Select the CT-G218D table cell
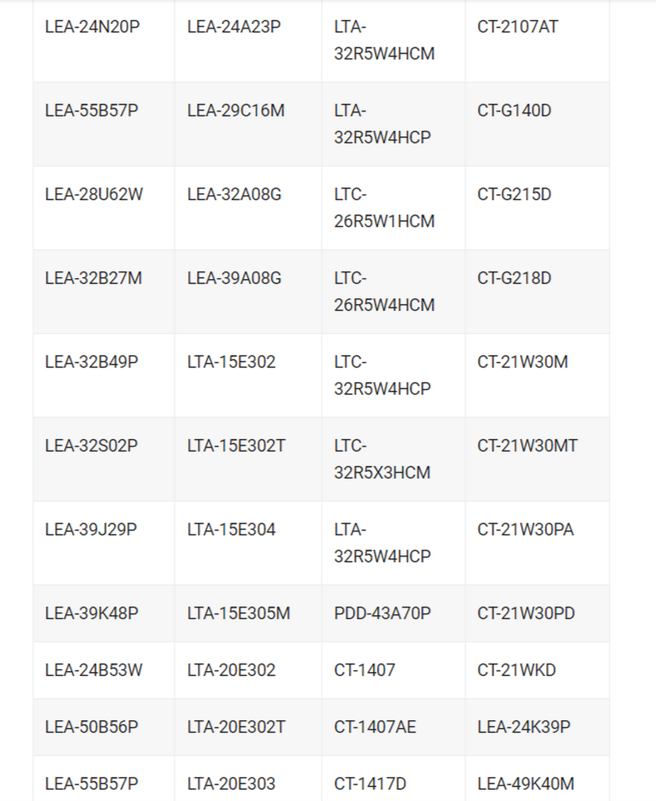 coord(514,278)
